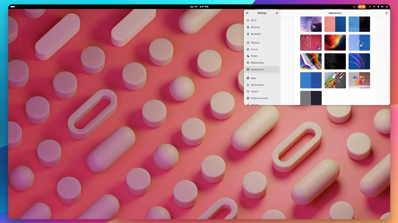
Task: Select the colorful 3D balls wallpaper
Action: click(x=359, y=80)
